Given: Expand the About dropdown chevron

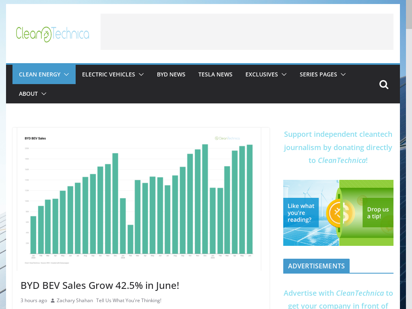Looking at the screenshot, I should pyautogui.click(x=44, y=94).
